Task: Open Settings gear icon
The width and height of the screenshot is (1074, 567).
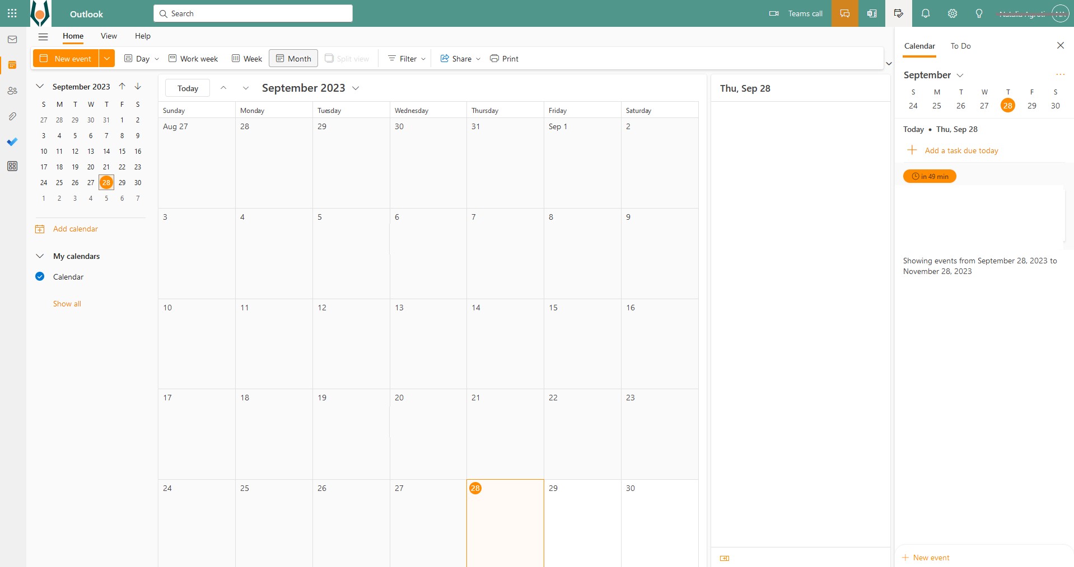Action: pyautogui.click(x=952, y=13)
